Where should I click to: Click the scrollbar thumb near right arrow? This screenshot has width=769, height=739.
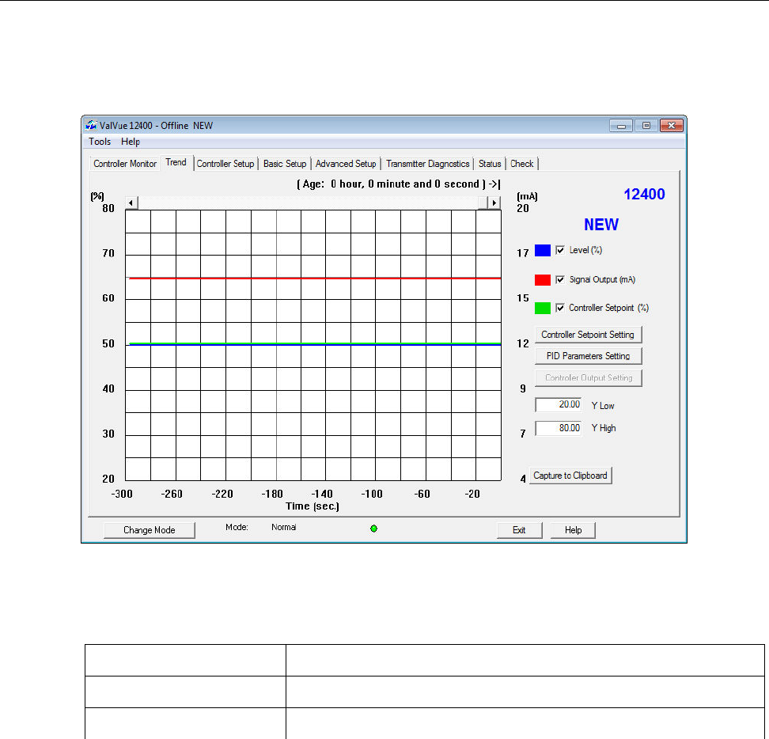483,203
